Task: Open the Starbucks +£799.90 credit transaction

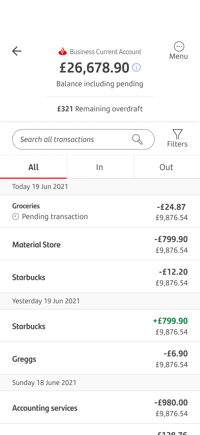Action: 100,326
